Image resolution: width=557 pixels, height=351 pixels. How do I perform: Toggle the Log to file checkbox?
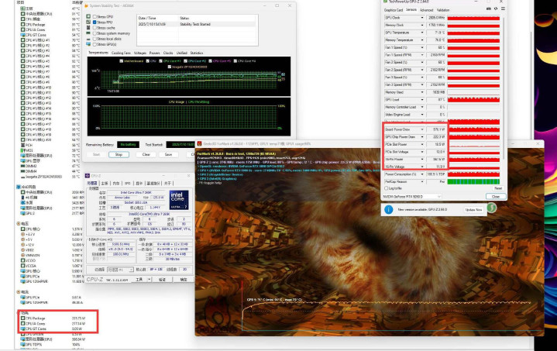tap(386, 188)
